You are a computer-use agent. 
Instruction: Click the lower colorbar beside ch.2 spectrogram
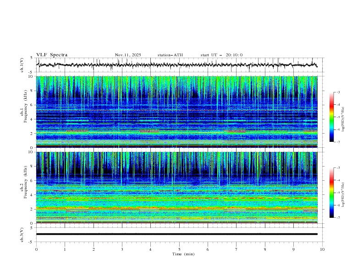331,193
